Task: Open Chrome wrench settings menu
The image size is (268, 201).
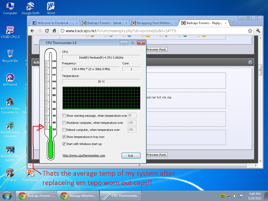Action: tap(258, 31)
